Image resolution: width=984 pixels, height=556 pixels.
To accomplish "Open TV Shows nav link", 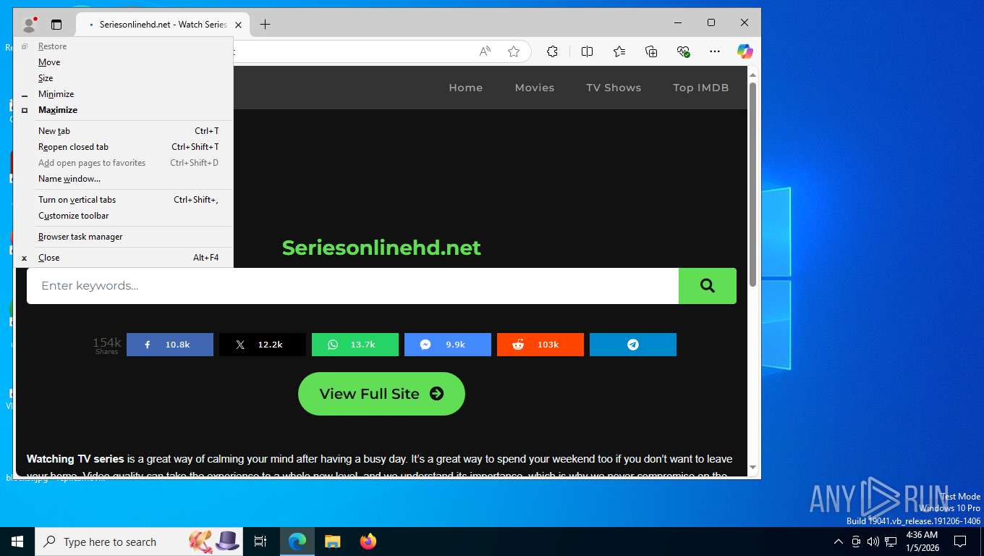I will (x=614, y=88).
